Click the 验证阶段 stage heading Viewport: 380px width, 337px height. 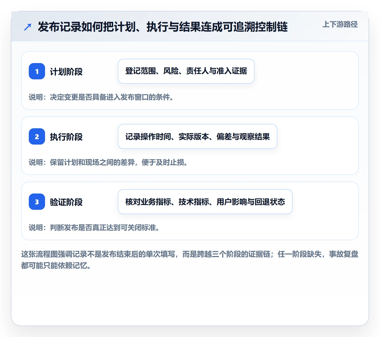click(66, 202)
